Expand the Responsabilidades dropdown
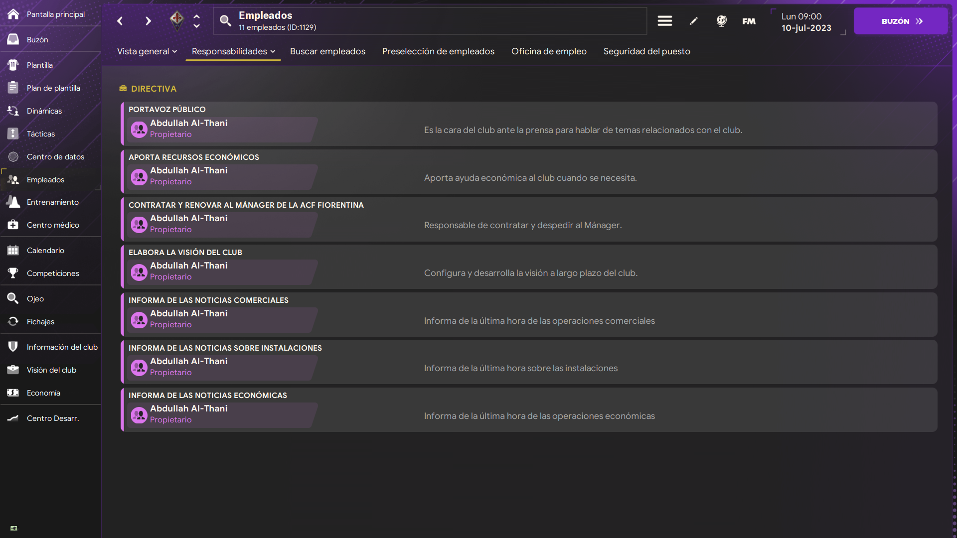957x538 pixels. pyautogui.click(x=233, y=51)
